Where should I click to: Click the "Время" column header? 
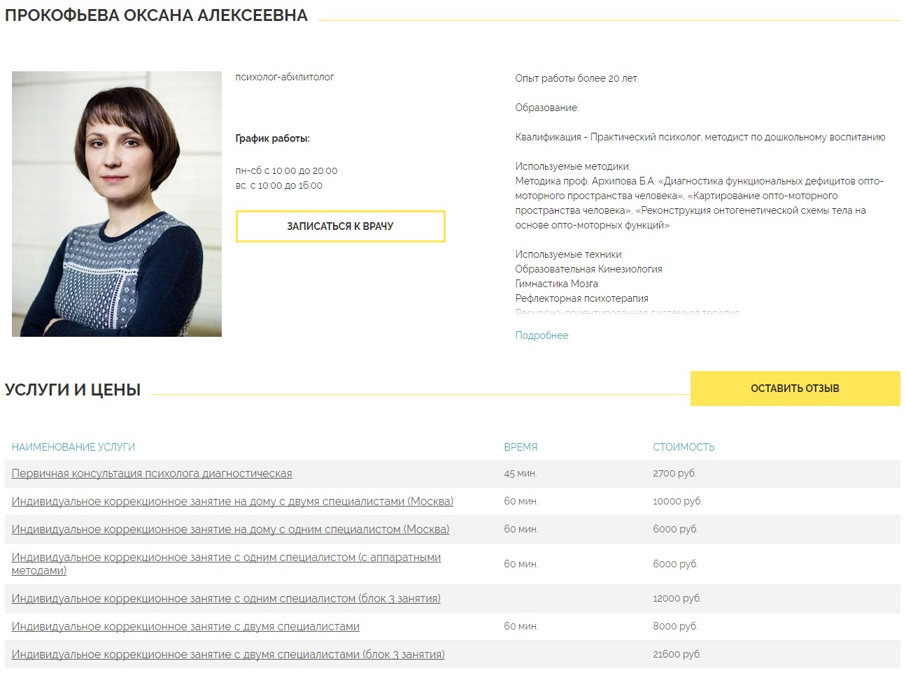point(521,447)
